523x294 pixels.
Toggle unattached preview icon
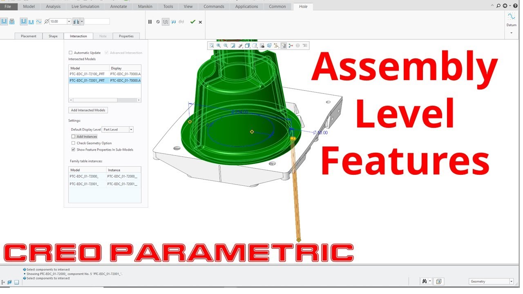(174, 22)
